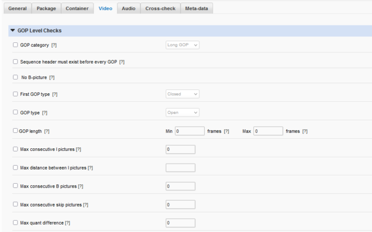Click help [?] beside No B-picture
This screenshot has width=372, height=232.
[x=52, y=77]
